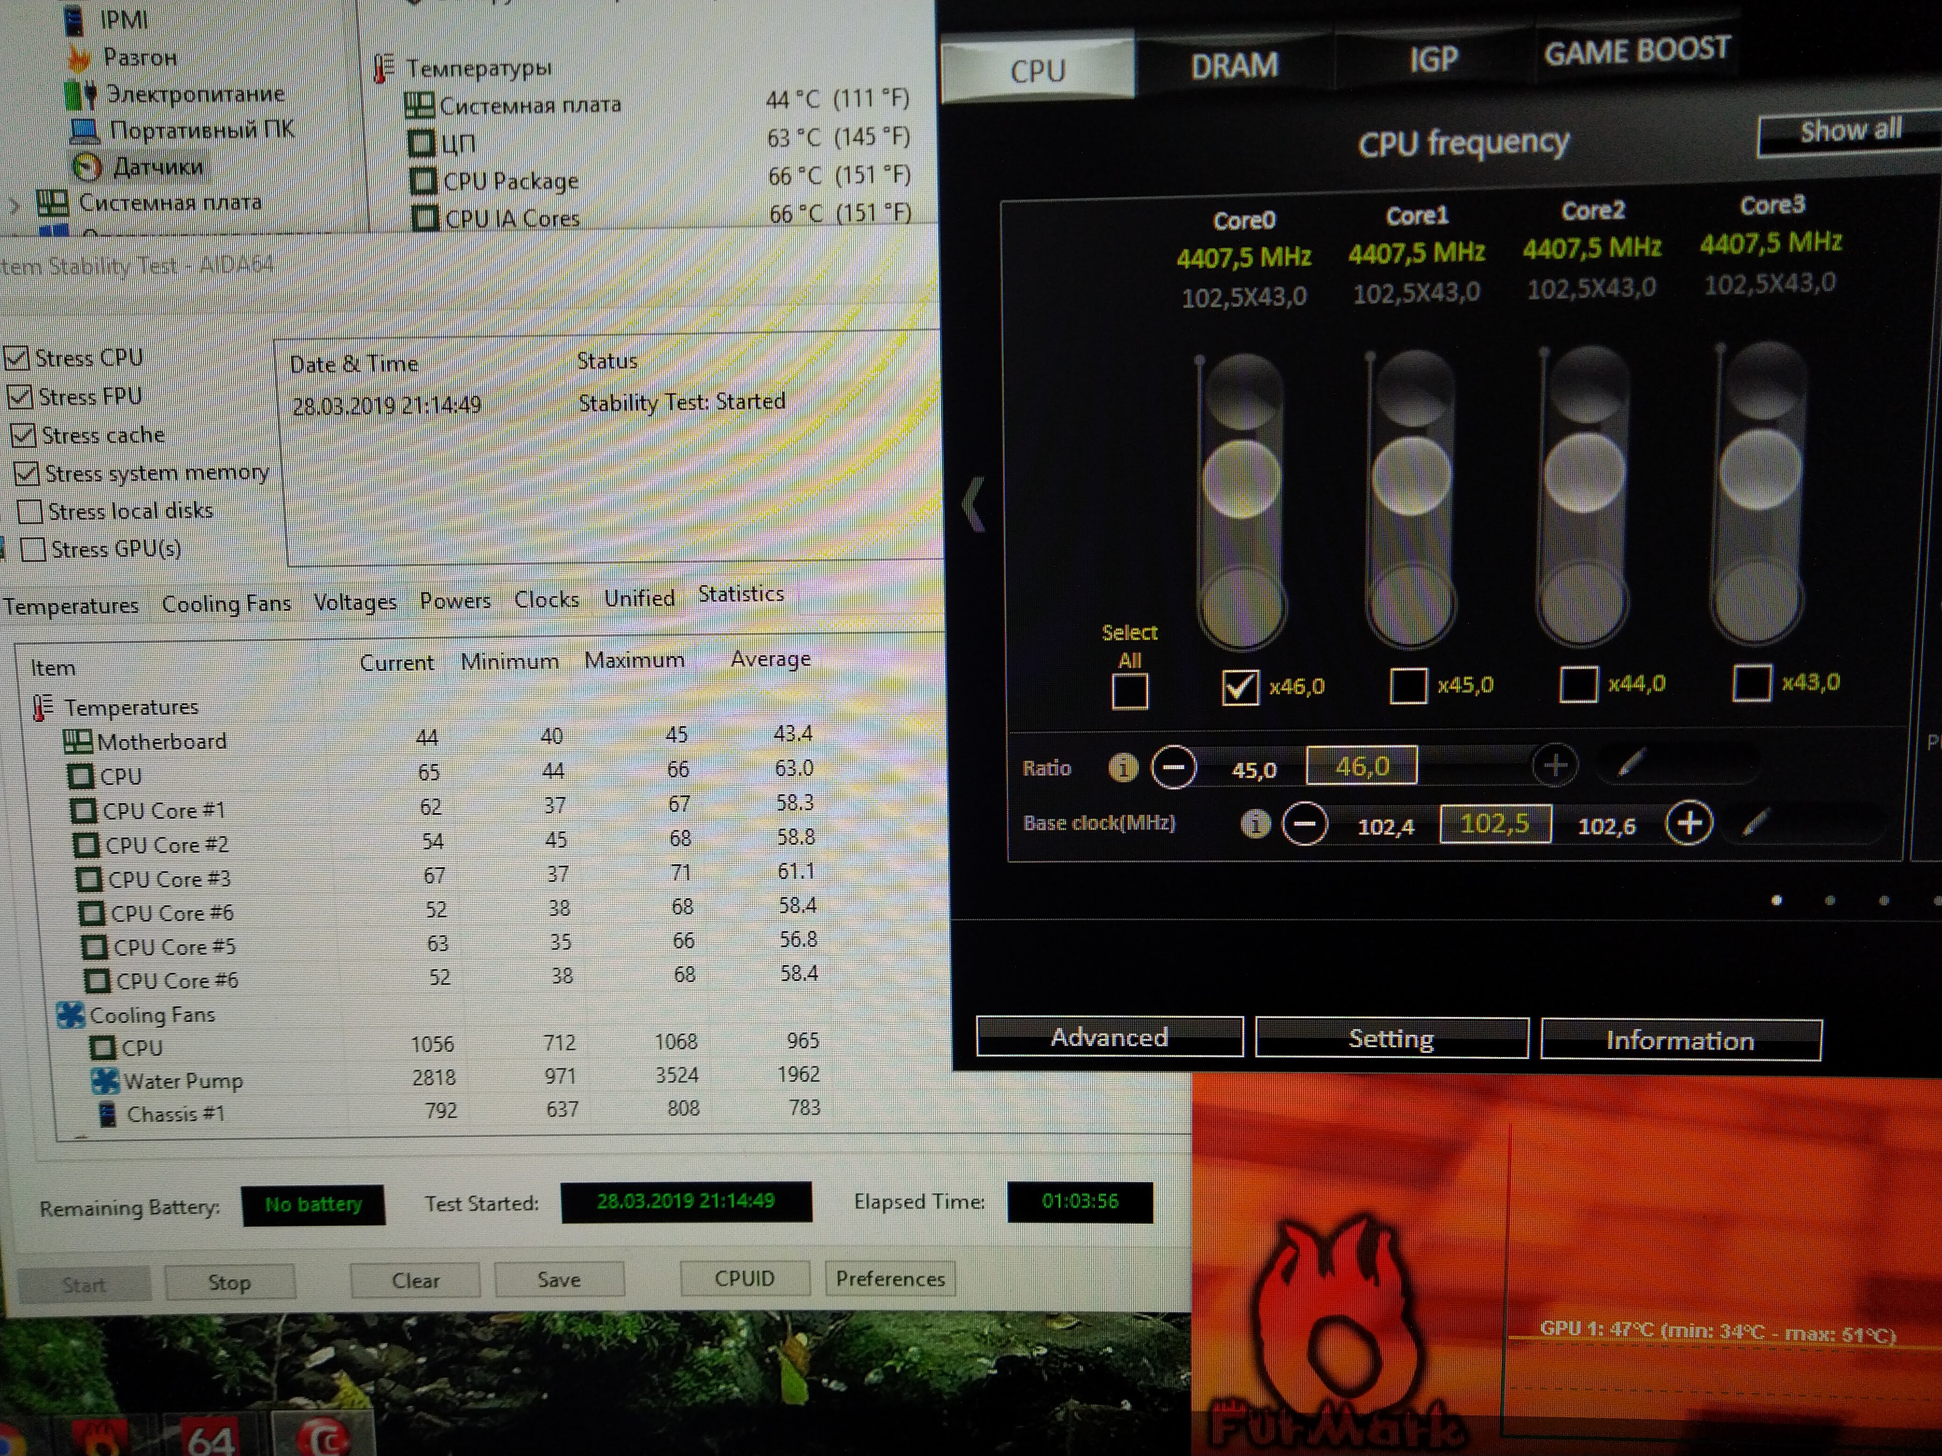Increase base clock with plus button

point(1688,823)
